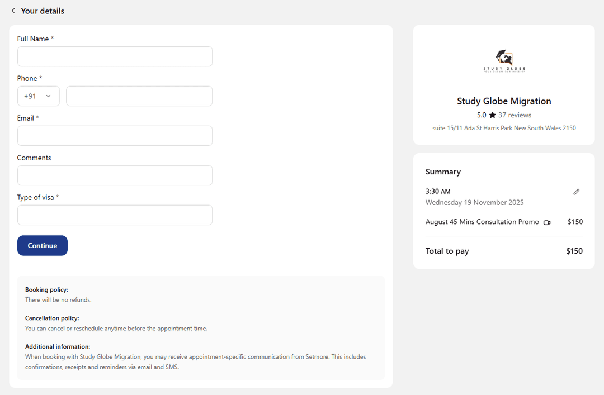Click August 45 Mins Consultation Promo
This screenshot has height=395, width=604.
click(x=482, y=222)
